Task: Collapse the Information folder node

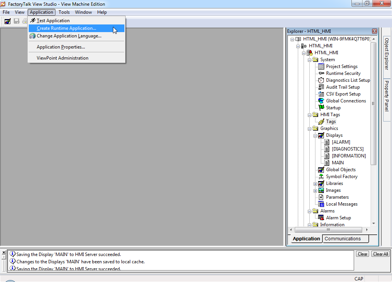Action: tap(309, 225)
